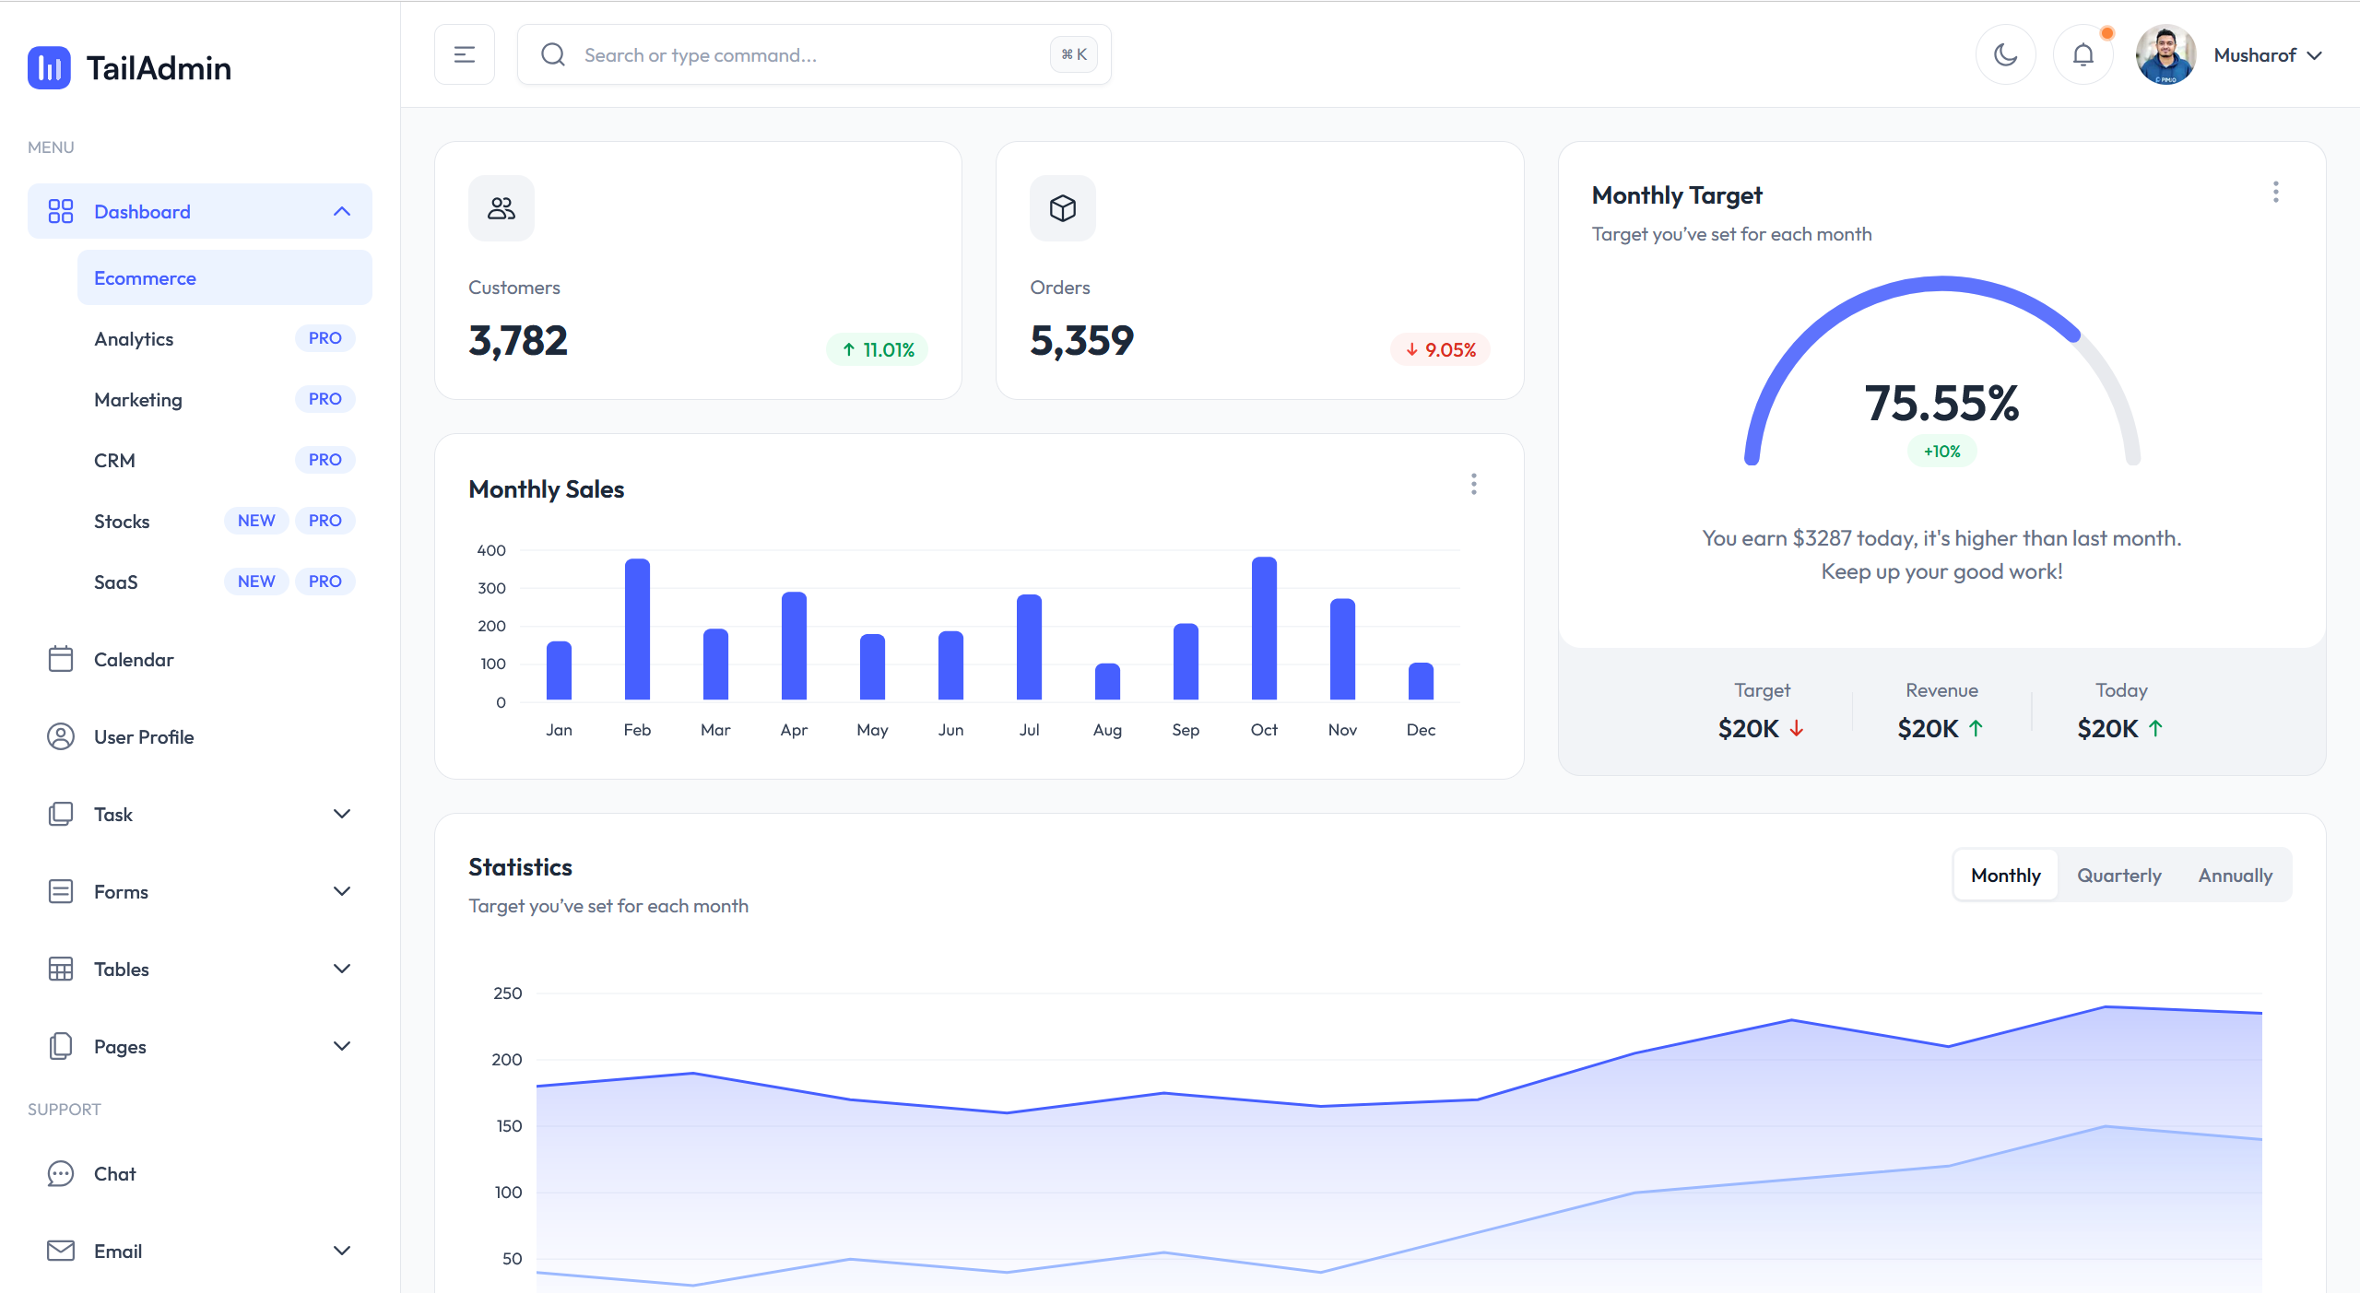Focus the search or type command field
This screenshot has width=2360, height=1293.
pos(815,54)
